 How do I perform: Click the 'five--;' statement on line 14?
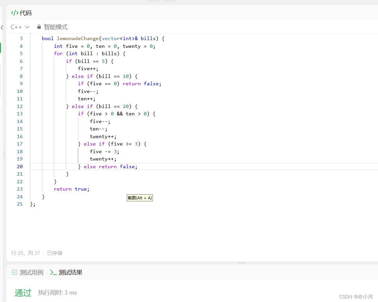[x=100, y=121]
